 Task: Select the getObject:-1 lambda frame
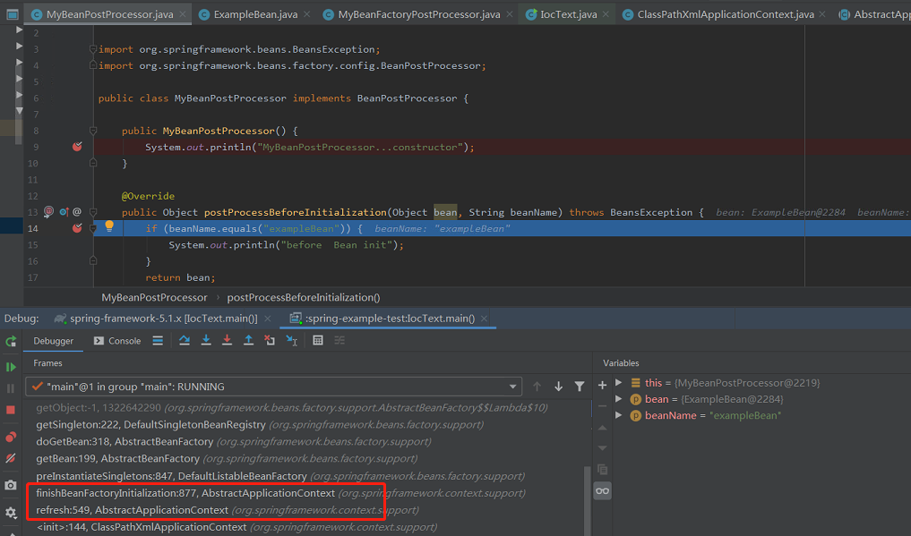pos(304,408)
